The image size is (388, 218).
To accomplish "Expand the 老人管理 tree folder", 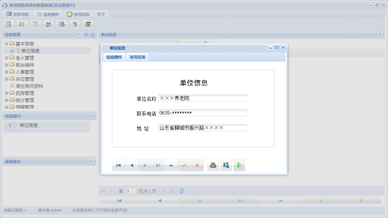I will (6, 57).
